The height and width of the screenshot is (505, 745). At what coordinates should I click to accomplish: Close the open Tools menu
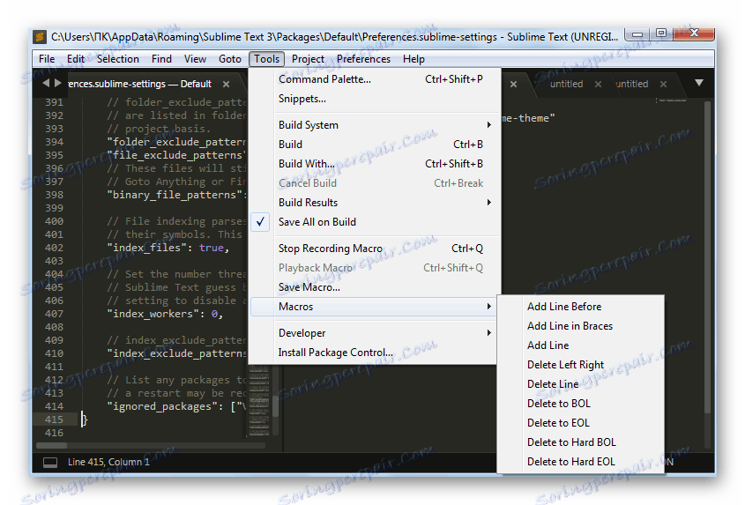(x=266, y=59)
